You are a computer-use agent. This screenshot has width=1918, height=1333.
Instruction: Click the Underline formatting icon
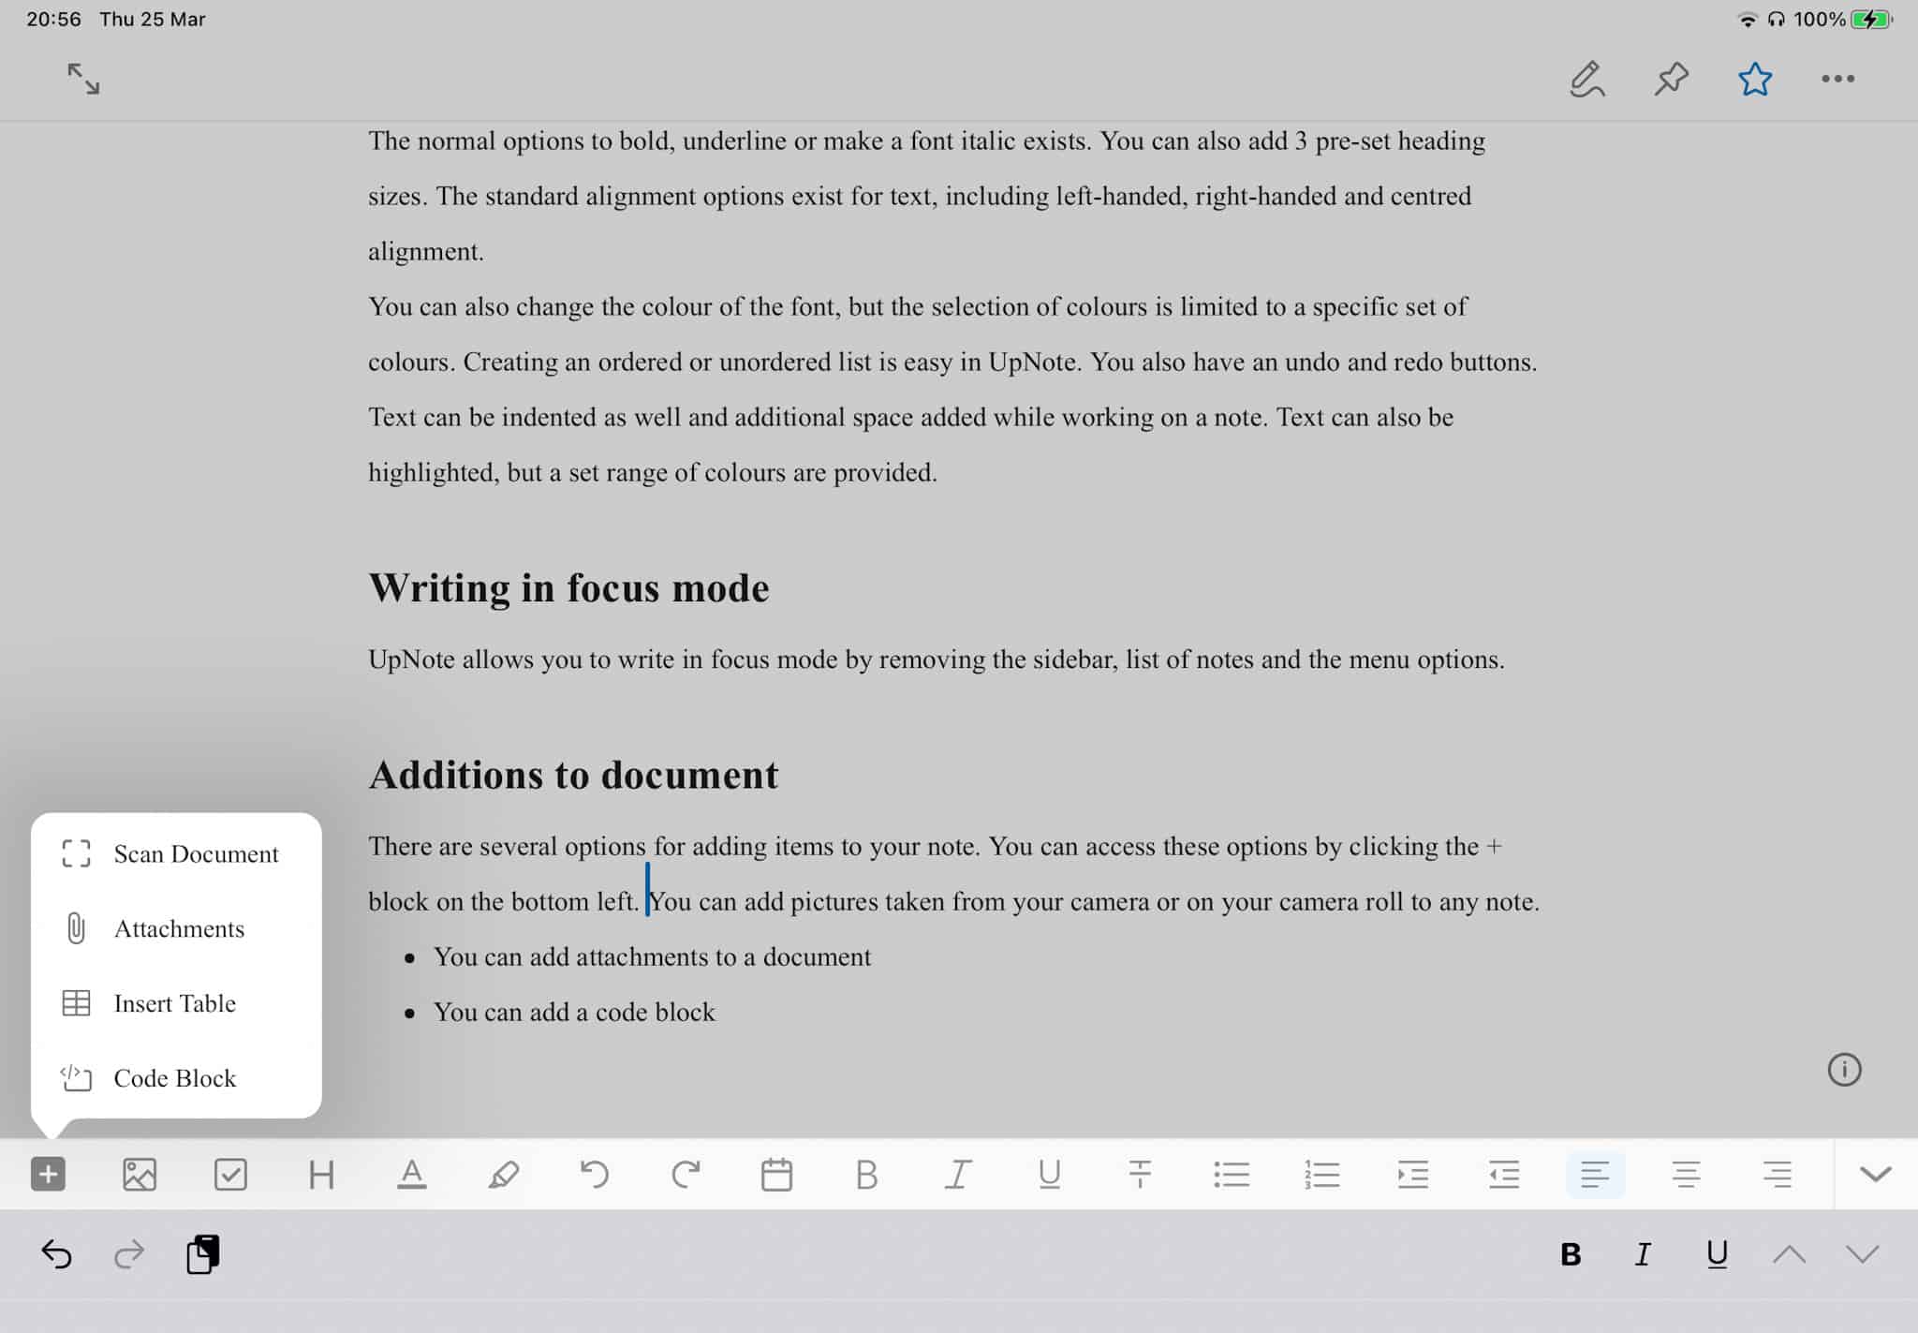click(x=1051, y=1173)
